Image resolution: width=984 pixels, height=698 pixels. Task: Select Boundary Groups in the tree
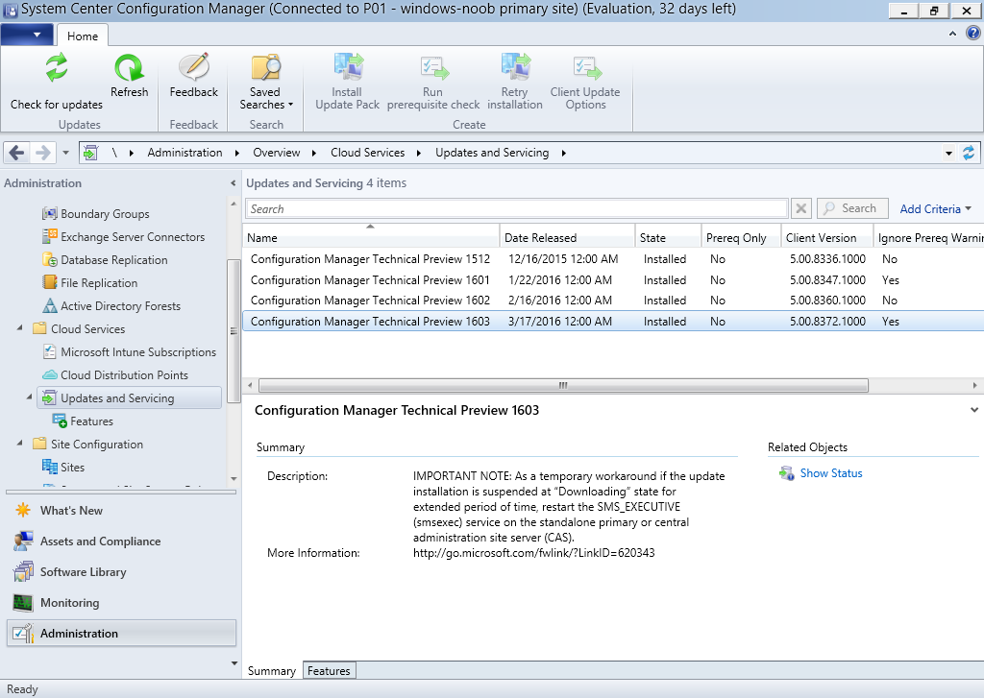pos(105,214)
